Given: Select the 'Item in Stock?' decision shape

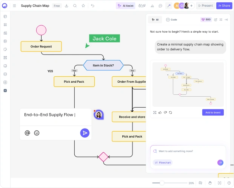Looking at the screenshot, I should [103, 65].
